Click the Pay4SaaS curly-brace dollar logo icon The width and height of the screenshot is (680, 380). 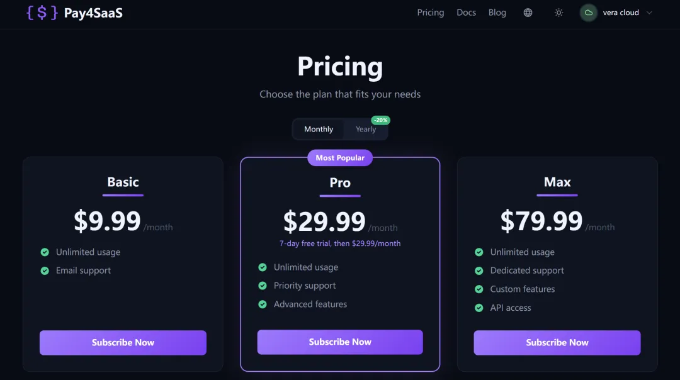(42, 13)
